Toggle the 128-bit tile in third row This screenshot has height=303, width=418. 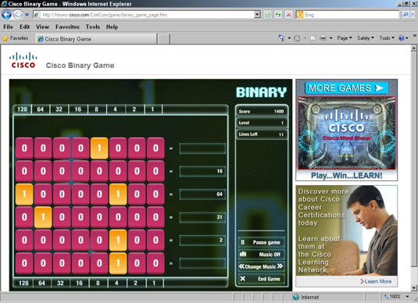pyautogui.click(x=24, y=194)
